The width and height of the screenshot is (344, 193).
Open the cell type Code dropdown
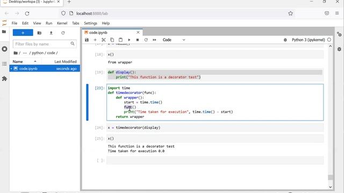(174, 40)
